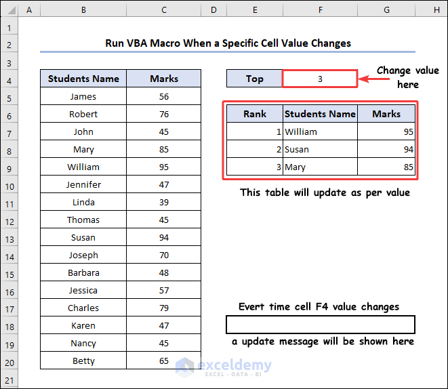448x389 pixels.
Task: Select Mary cell in left table
Action: click(x=83, y=149)
